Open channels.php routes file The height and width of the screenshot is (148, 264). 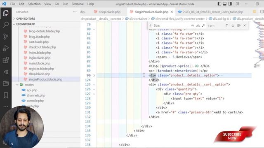pos(36,95)
